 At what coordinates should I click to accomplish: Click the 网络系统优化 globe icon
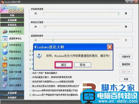coord(5,52)
